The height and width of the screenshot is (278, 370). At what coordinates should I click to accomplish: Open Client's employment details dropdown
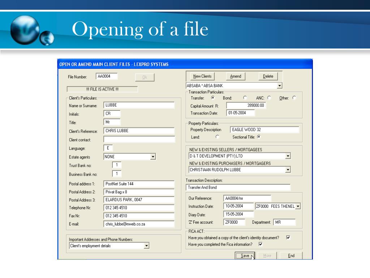(147, 246)
